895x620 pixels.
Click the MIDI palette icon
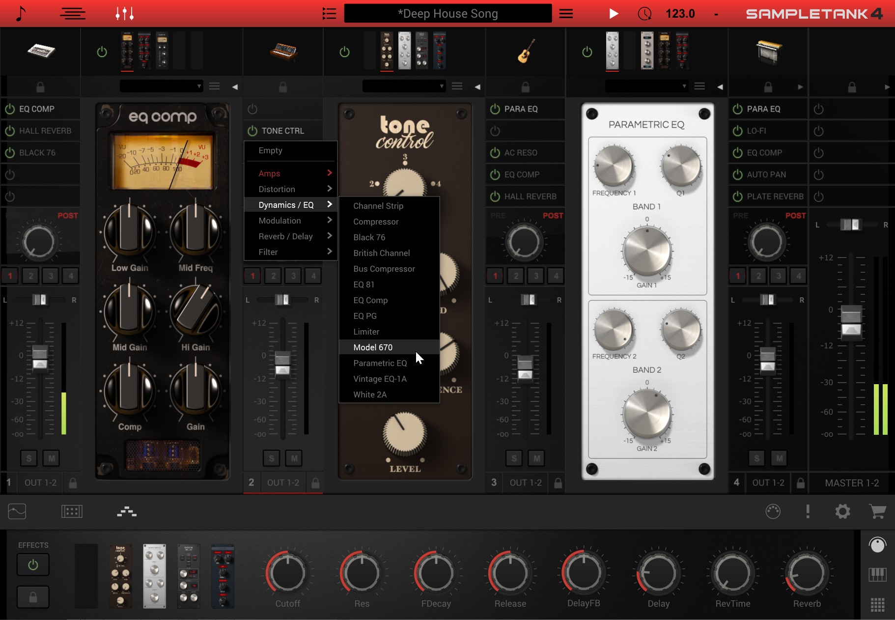(x=773, y=511)
